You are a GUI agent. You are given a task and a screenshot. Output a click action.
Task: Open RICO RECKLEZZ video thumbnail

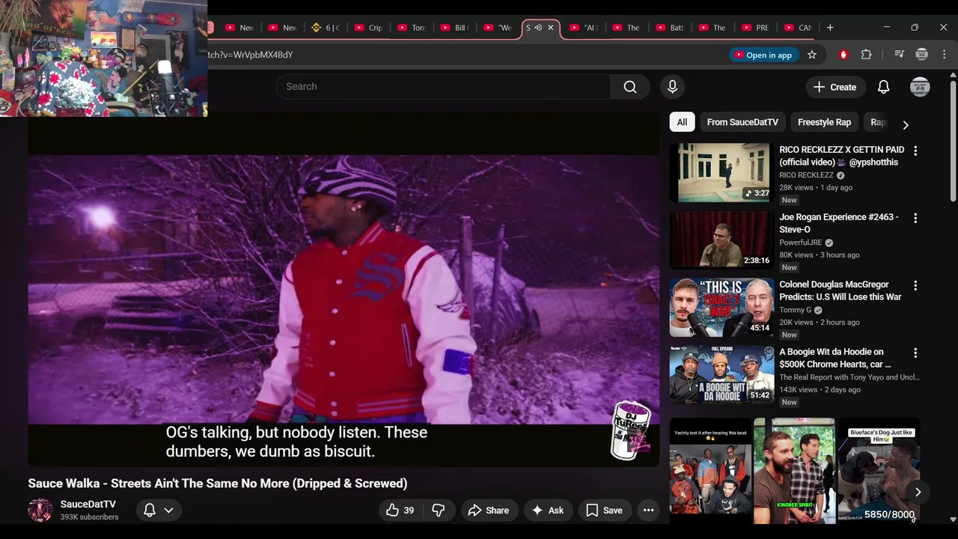point(721,172)
